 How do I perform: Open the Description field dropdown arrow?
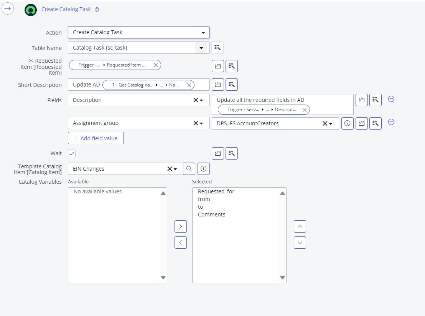click(201, 100)
